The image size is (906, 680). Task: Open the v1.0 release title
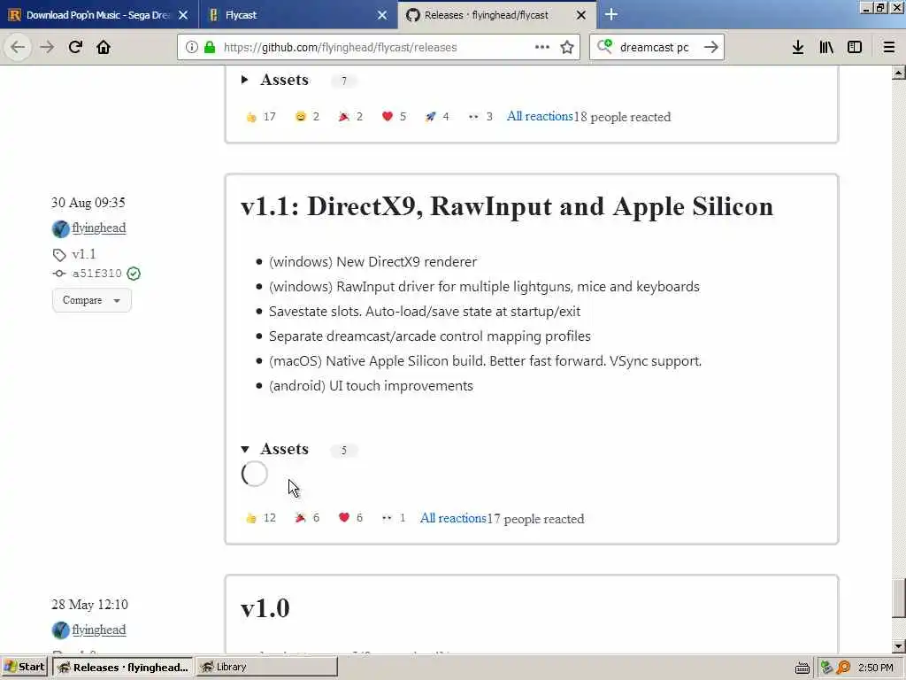265,608
